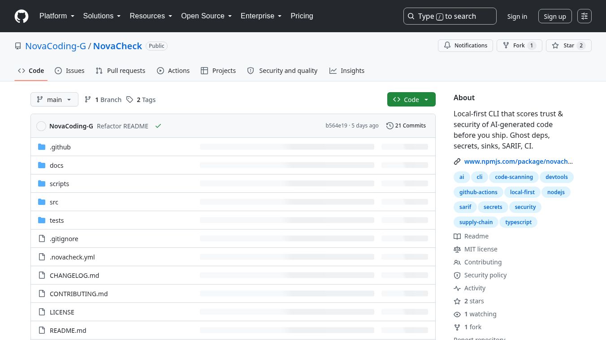Open the Insights tab
606x340 pixels.
pyautogui.click(x=347, y=71)
